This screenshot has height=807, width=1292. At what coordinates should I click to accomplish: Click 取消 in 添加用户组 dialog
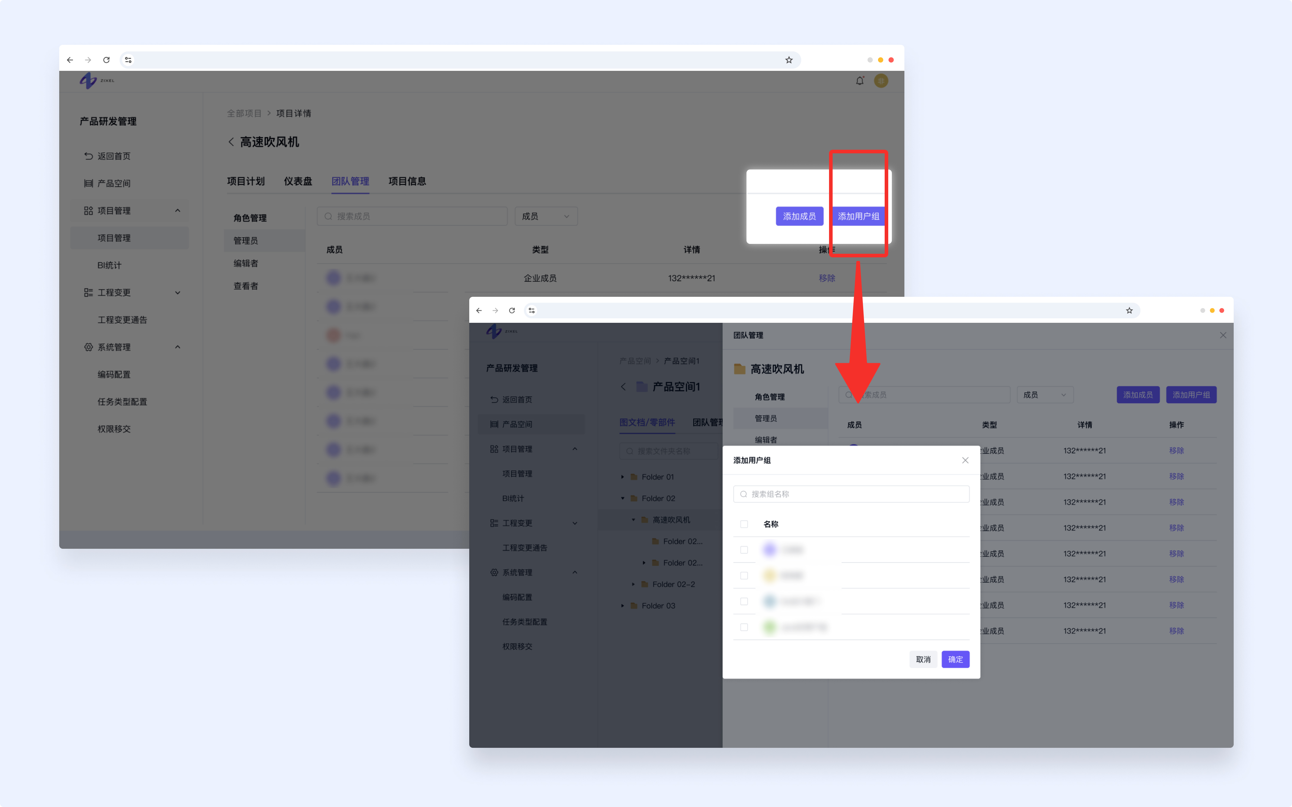(x=923, y=659)
